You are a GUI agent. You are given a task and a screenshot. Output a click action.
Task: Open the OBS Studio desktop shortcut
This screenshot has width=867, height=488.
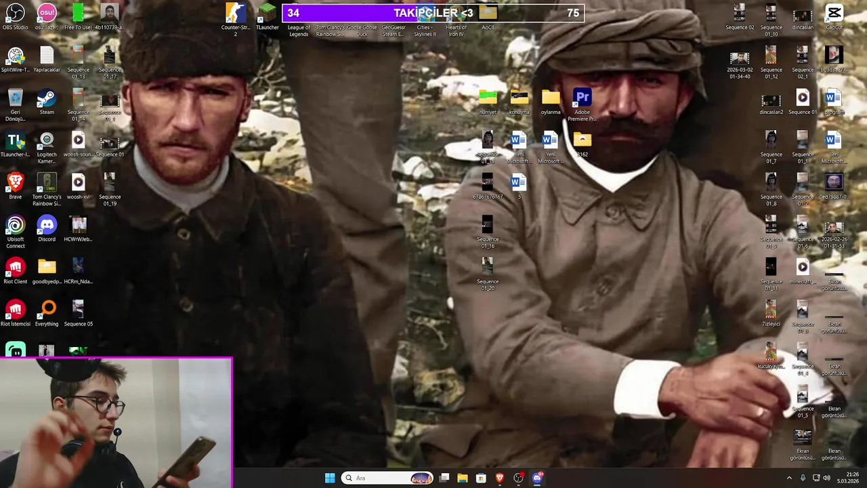pyautogui.click(x=15, y=17)
